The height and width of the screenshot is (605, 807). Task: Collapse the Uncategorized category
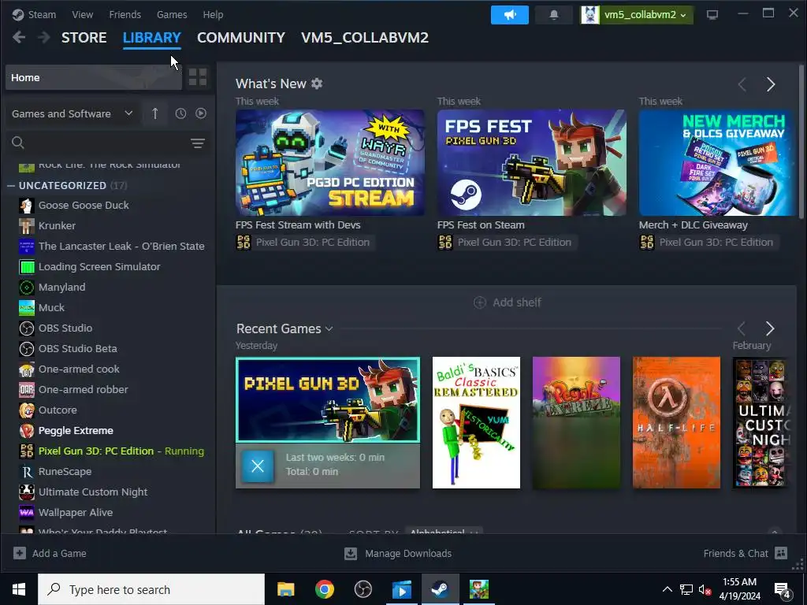(11, 185)
